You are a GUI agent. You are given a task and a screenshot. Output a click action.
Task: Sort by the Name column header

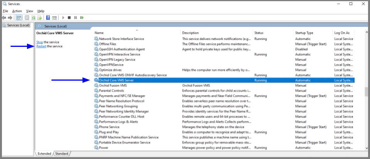[137, 33]
